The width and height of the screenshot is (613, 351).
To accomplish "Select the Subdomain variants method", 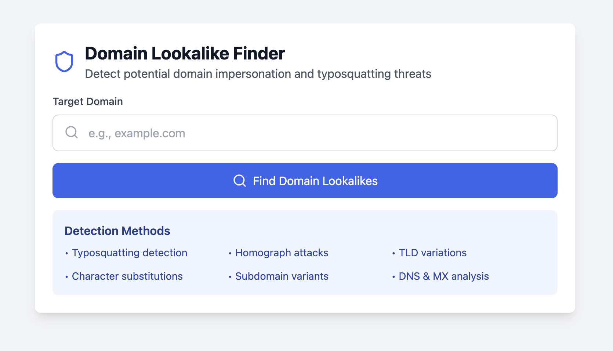I will (282, 276).
